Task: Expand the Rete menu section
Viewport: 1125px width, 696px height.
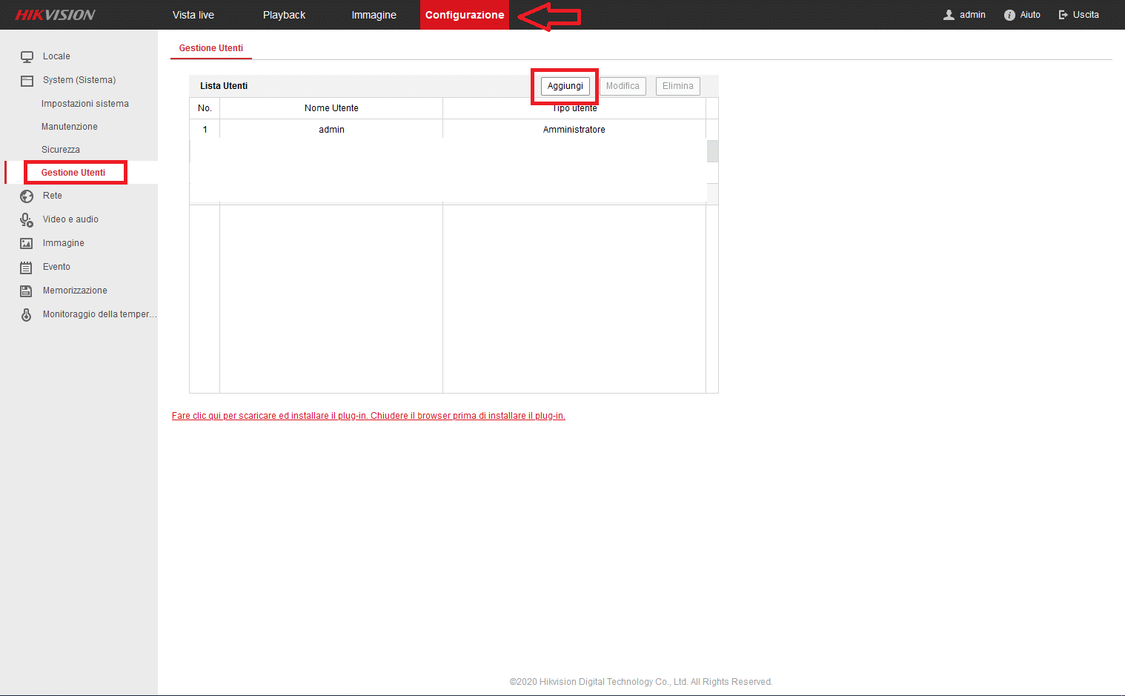Action: coord(53,196)
